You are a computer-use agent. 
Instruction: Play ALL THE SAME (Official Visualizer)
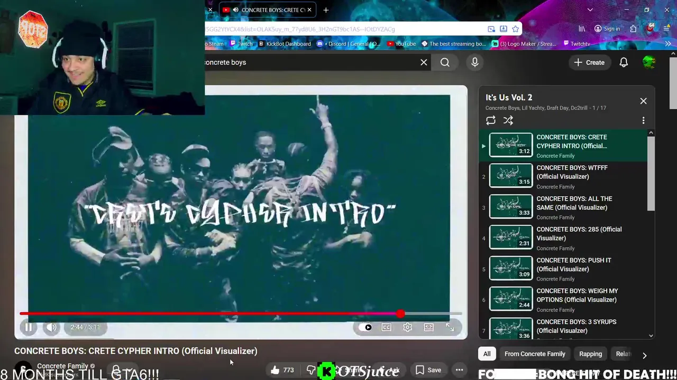pos(563,207)
